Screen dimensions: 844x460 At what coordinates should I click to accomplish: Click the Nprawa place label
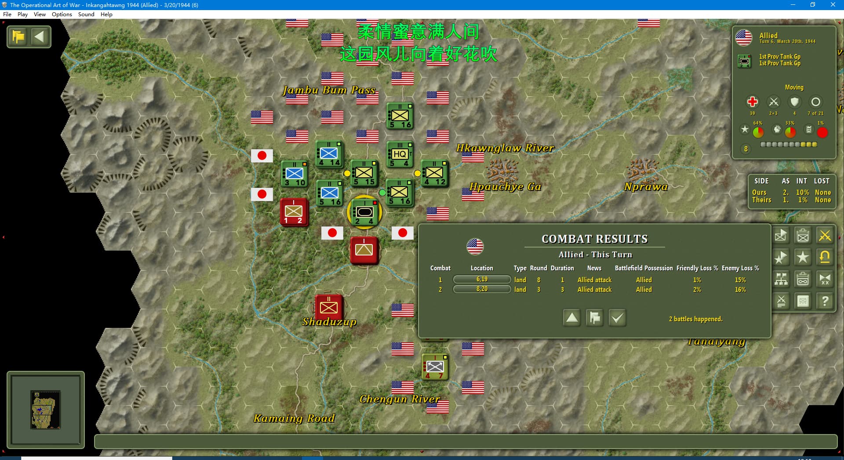click(646, 187)
